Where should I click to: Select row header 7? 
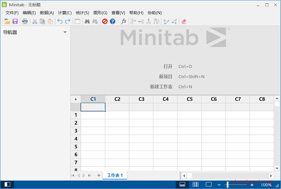coord(76,163)
